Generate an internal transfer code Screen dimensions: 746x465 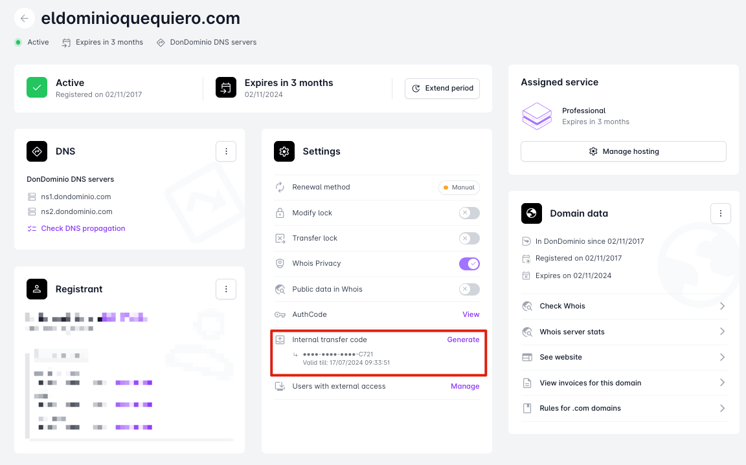pyautogui.click(x=463, y=340)
